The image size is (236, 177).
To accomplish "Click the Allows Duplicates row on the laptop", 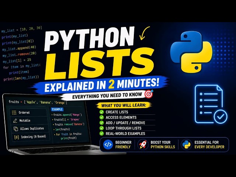I will pos(30,129).
